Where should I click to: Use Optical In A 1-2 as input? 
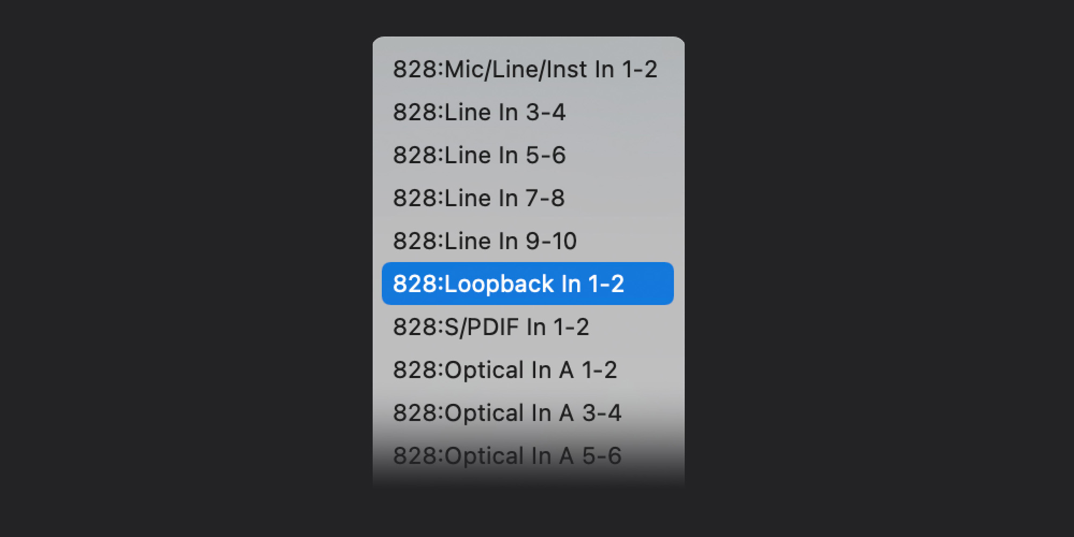505,370
